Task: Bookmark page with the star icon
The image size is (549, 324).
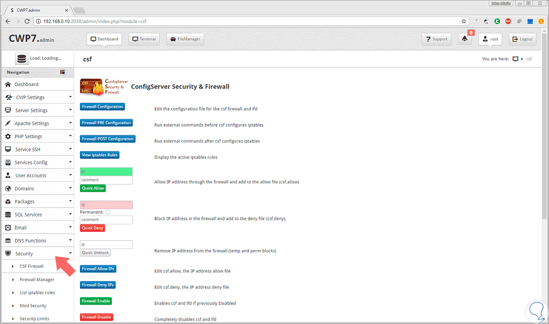Action: tap(464, 21)
